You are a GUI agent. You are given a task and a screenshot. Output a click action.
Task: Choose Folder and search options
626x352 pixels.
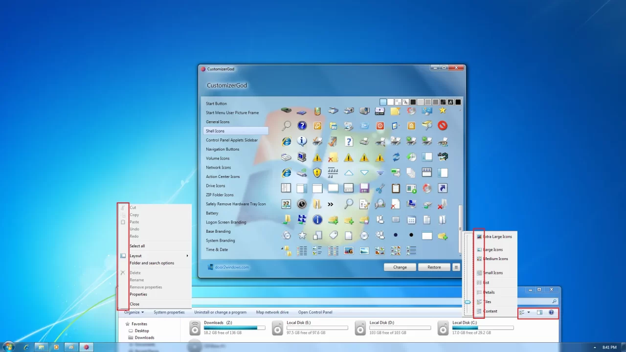point(152,263)
